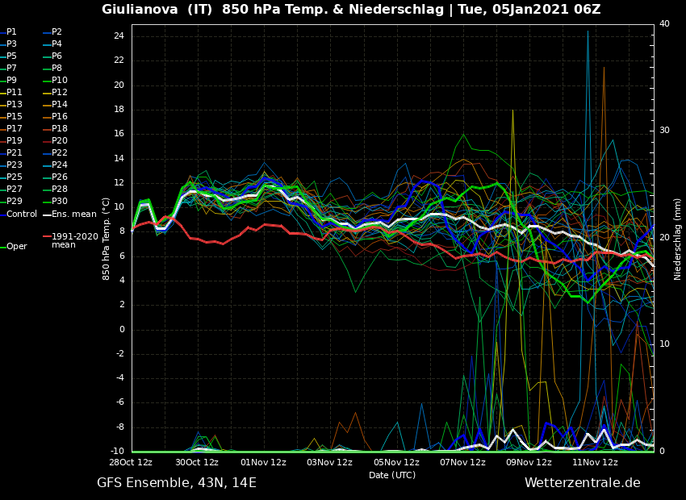
Task: Click the P1 legend entry
Action: click(x=11, y=32)
